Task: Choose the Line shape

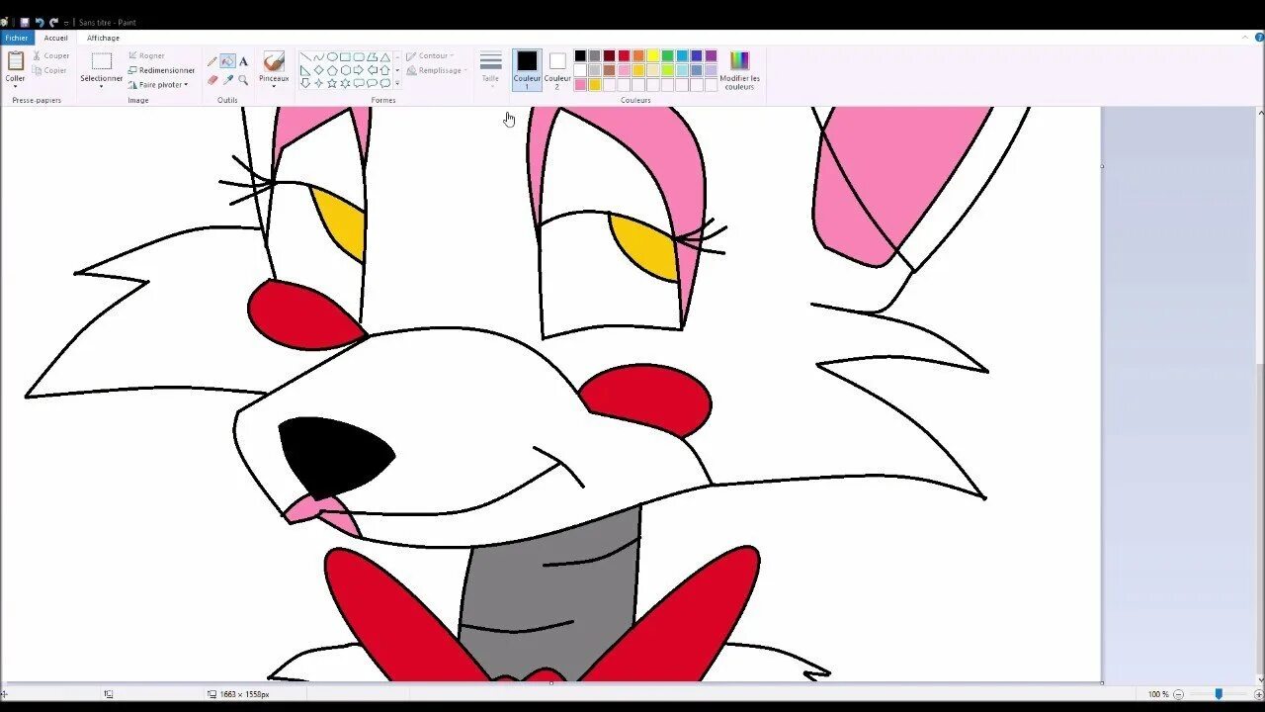Action: click(x=305, y=56)
